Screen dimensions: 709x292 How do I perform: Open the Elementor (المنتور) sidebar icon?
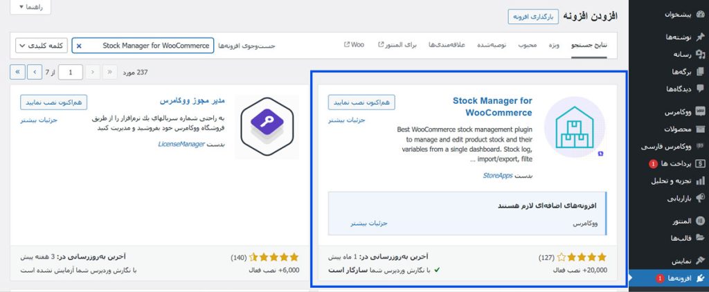[700, 221]
